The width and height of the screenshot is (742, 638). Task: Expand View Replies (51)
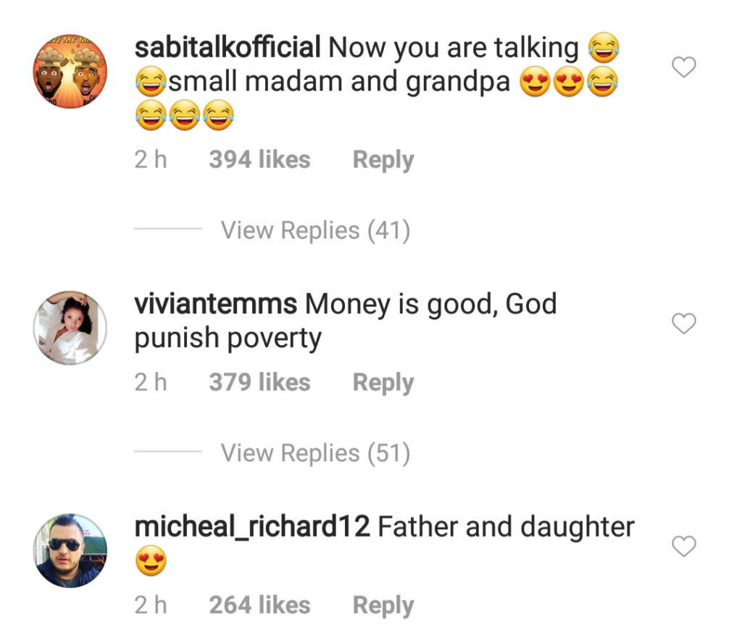[316, 453]
